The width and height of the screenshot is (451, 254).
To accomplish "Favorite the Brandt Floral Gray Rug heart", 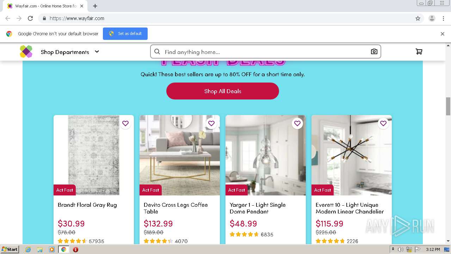I will 125,123.
